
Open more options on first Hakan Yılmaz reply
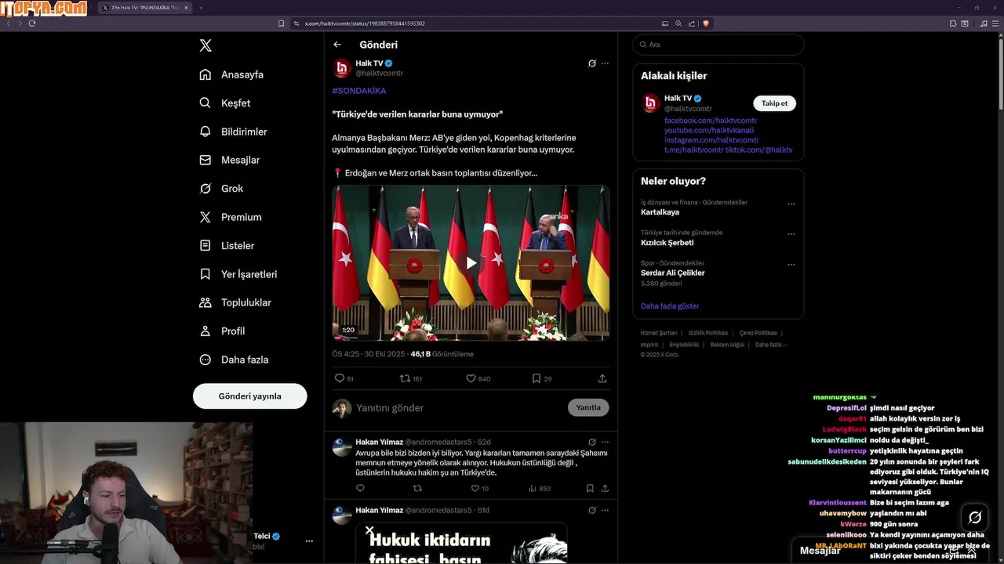[605, 443]
